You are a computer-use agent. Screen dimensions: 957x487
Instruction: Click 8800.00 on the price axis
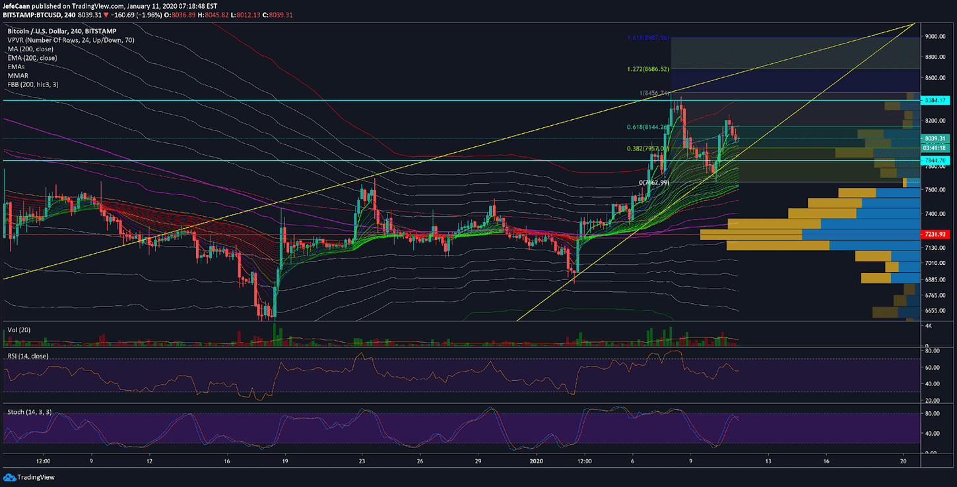935,58
